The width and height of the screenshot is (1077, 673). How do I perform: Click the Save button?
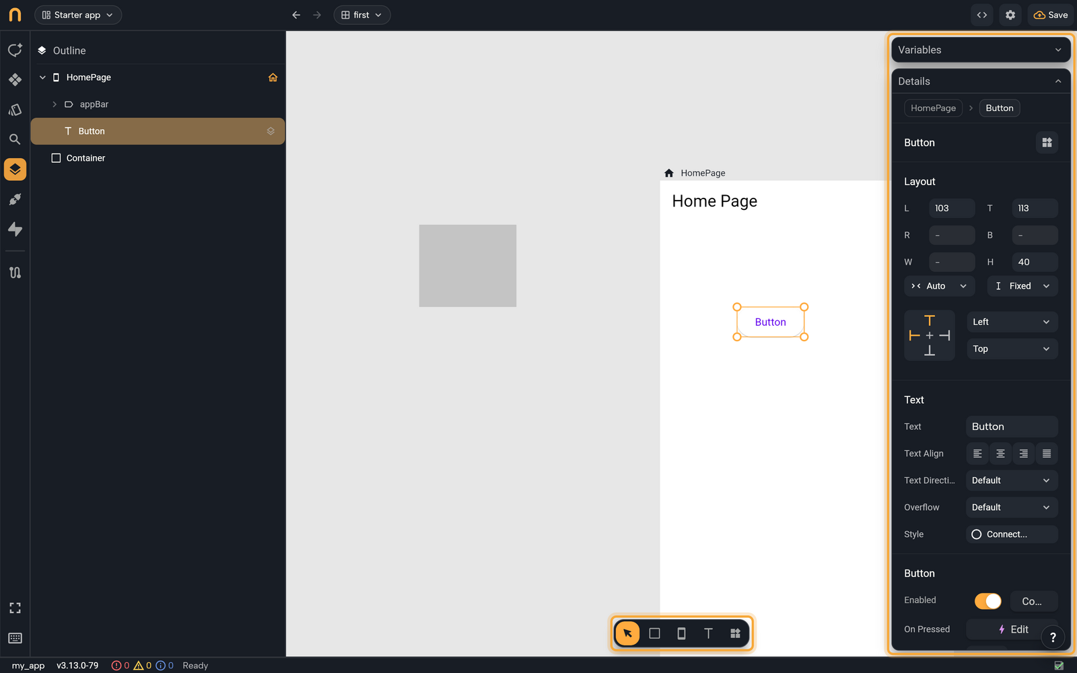(x=1051, y=15)
